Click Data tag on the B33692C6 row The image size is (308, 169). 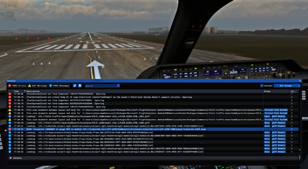[x=267, y=142]
